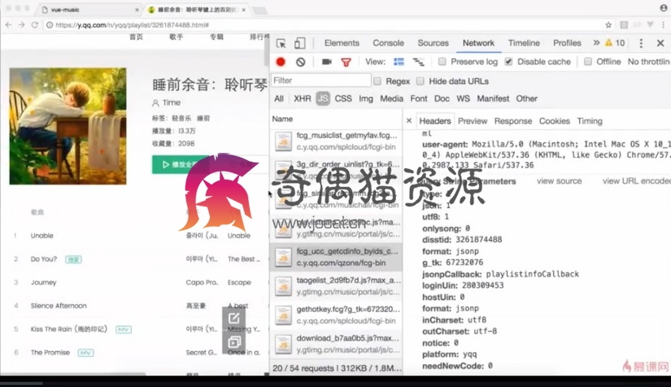Screen dimensions: 671x387
Task: Filter requests by XHR
Action: coord(302,98)
